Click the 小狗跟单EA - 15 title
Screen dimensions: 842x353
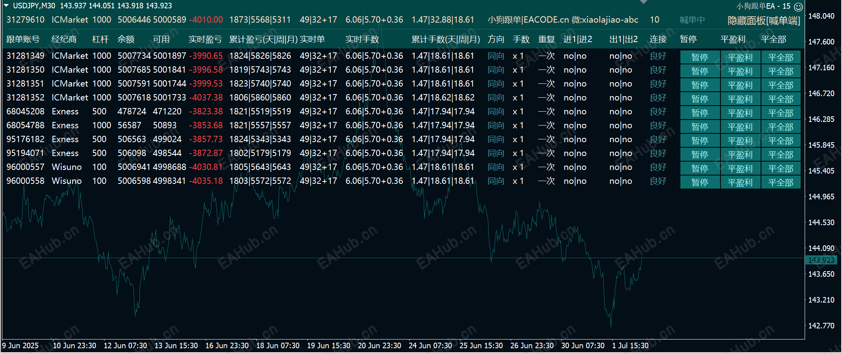point(763,6)
